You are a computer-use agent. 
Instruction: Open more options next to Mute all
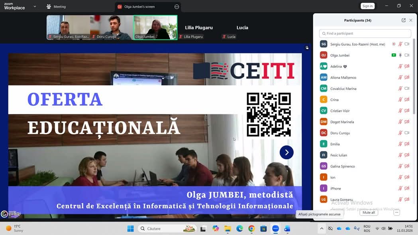pyautogui.click(x=396, y=213)
